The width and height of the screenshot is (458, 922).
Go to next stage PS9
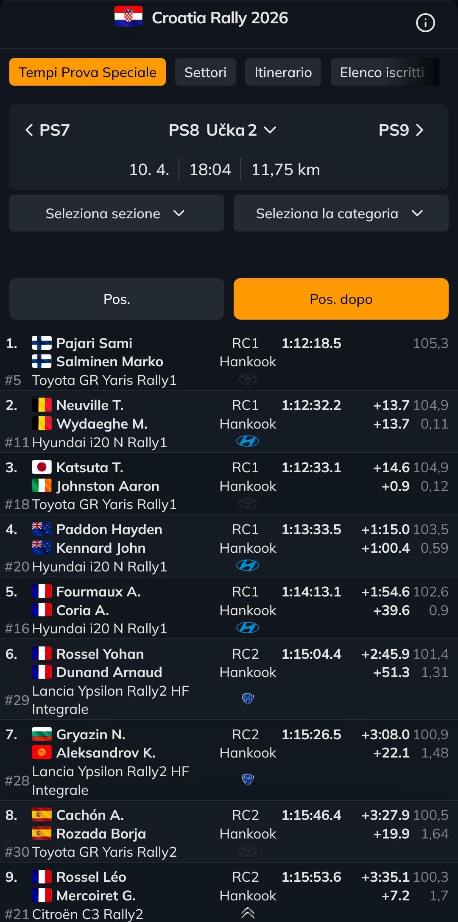(x=401, y=130)
